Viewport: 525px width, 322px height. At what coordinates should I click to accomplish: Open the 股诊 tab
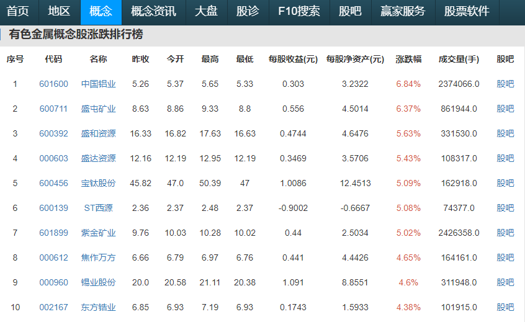tap(248, 11)
